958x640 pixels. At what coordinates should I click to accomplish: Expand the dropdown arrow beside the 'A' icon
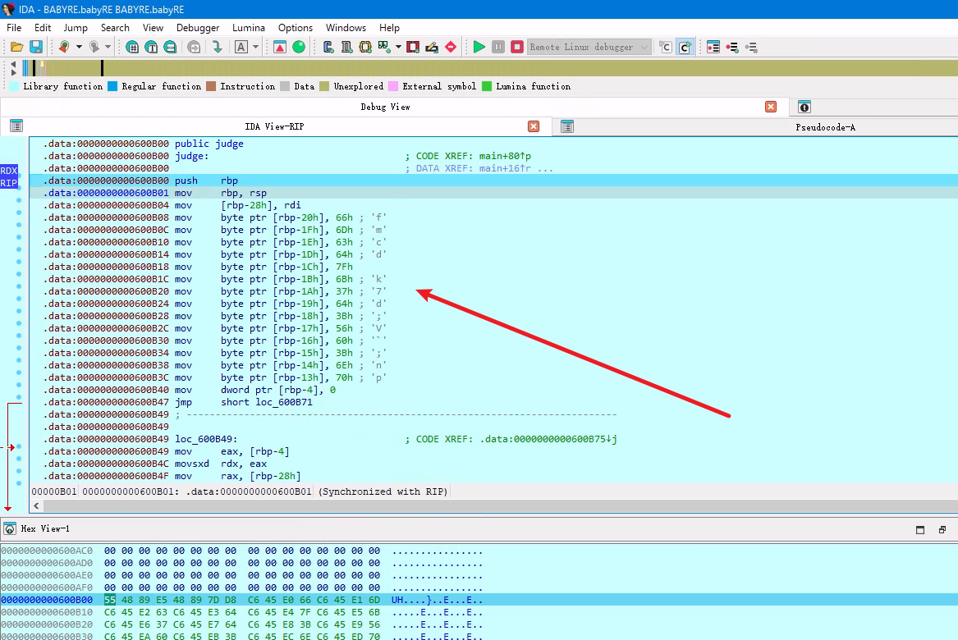click(256, 47)
